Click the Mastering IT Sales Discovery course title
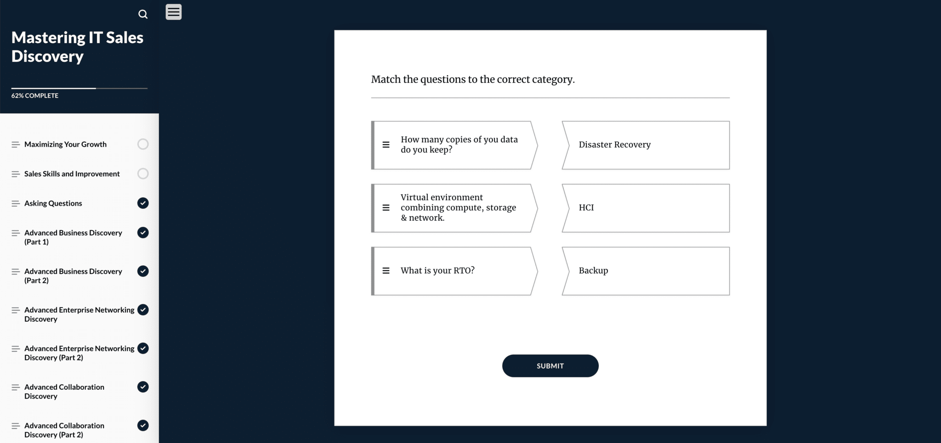941x443 pixels. click(77, 47)
